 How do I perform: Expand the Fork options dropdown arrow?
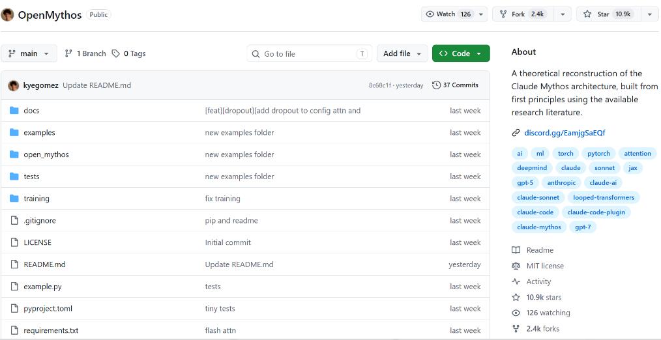563,14
